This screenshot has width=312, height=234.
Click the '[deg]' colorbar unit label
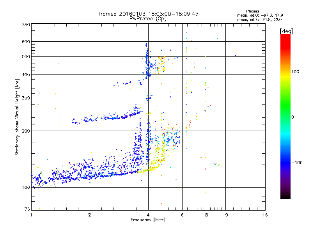(x=286, y=31)
